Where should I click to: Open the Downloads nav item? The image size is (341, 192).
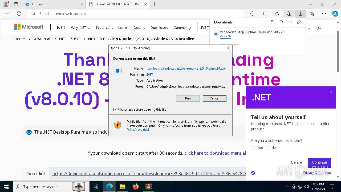159,27
